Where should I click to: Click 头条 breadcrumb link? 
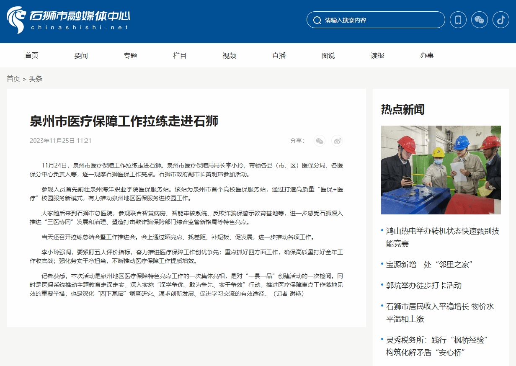point(36,79)
